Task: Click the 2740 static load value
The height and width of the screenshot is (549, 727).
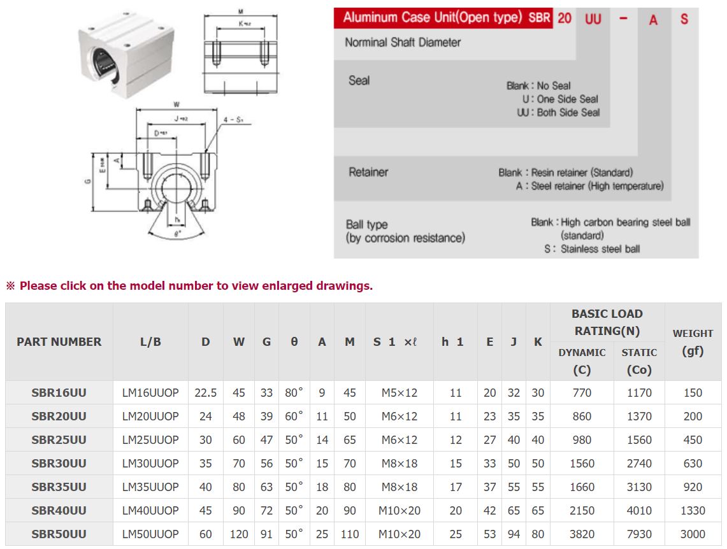Action: [639, 464]
